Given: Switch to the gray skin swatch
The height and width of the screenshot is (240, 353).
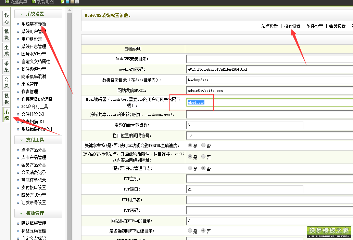Looking at the screenshot, I should [77, 2].
